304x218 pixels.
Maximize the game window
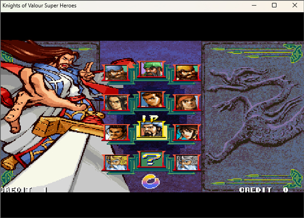[x=274, y=6]
